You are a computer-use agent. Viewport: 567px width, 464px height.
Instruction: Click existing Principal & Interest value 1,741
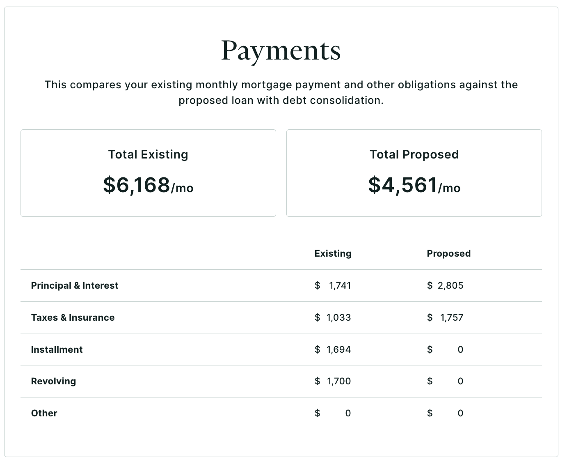340,285
